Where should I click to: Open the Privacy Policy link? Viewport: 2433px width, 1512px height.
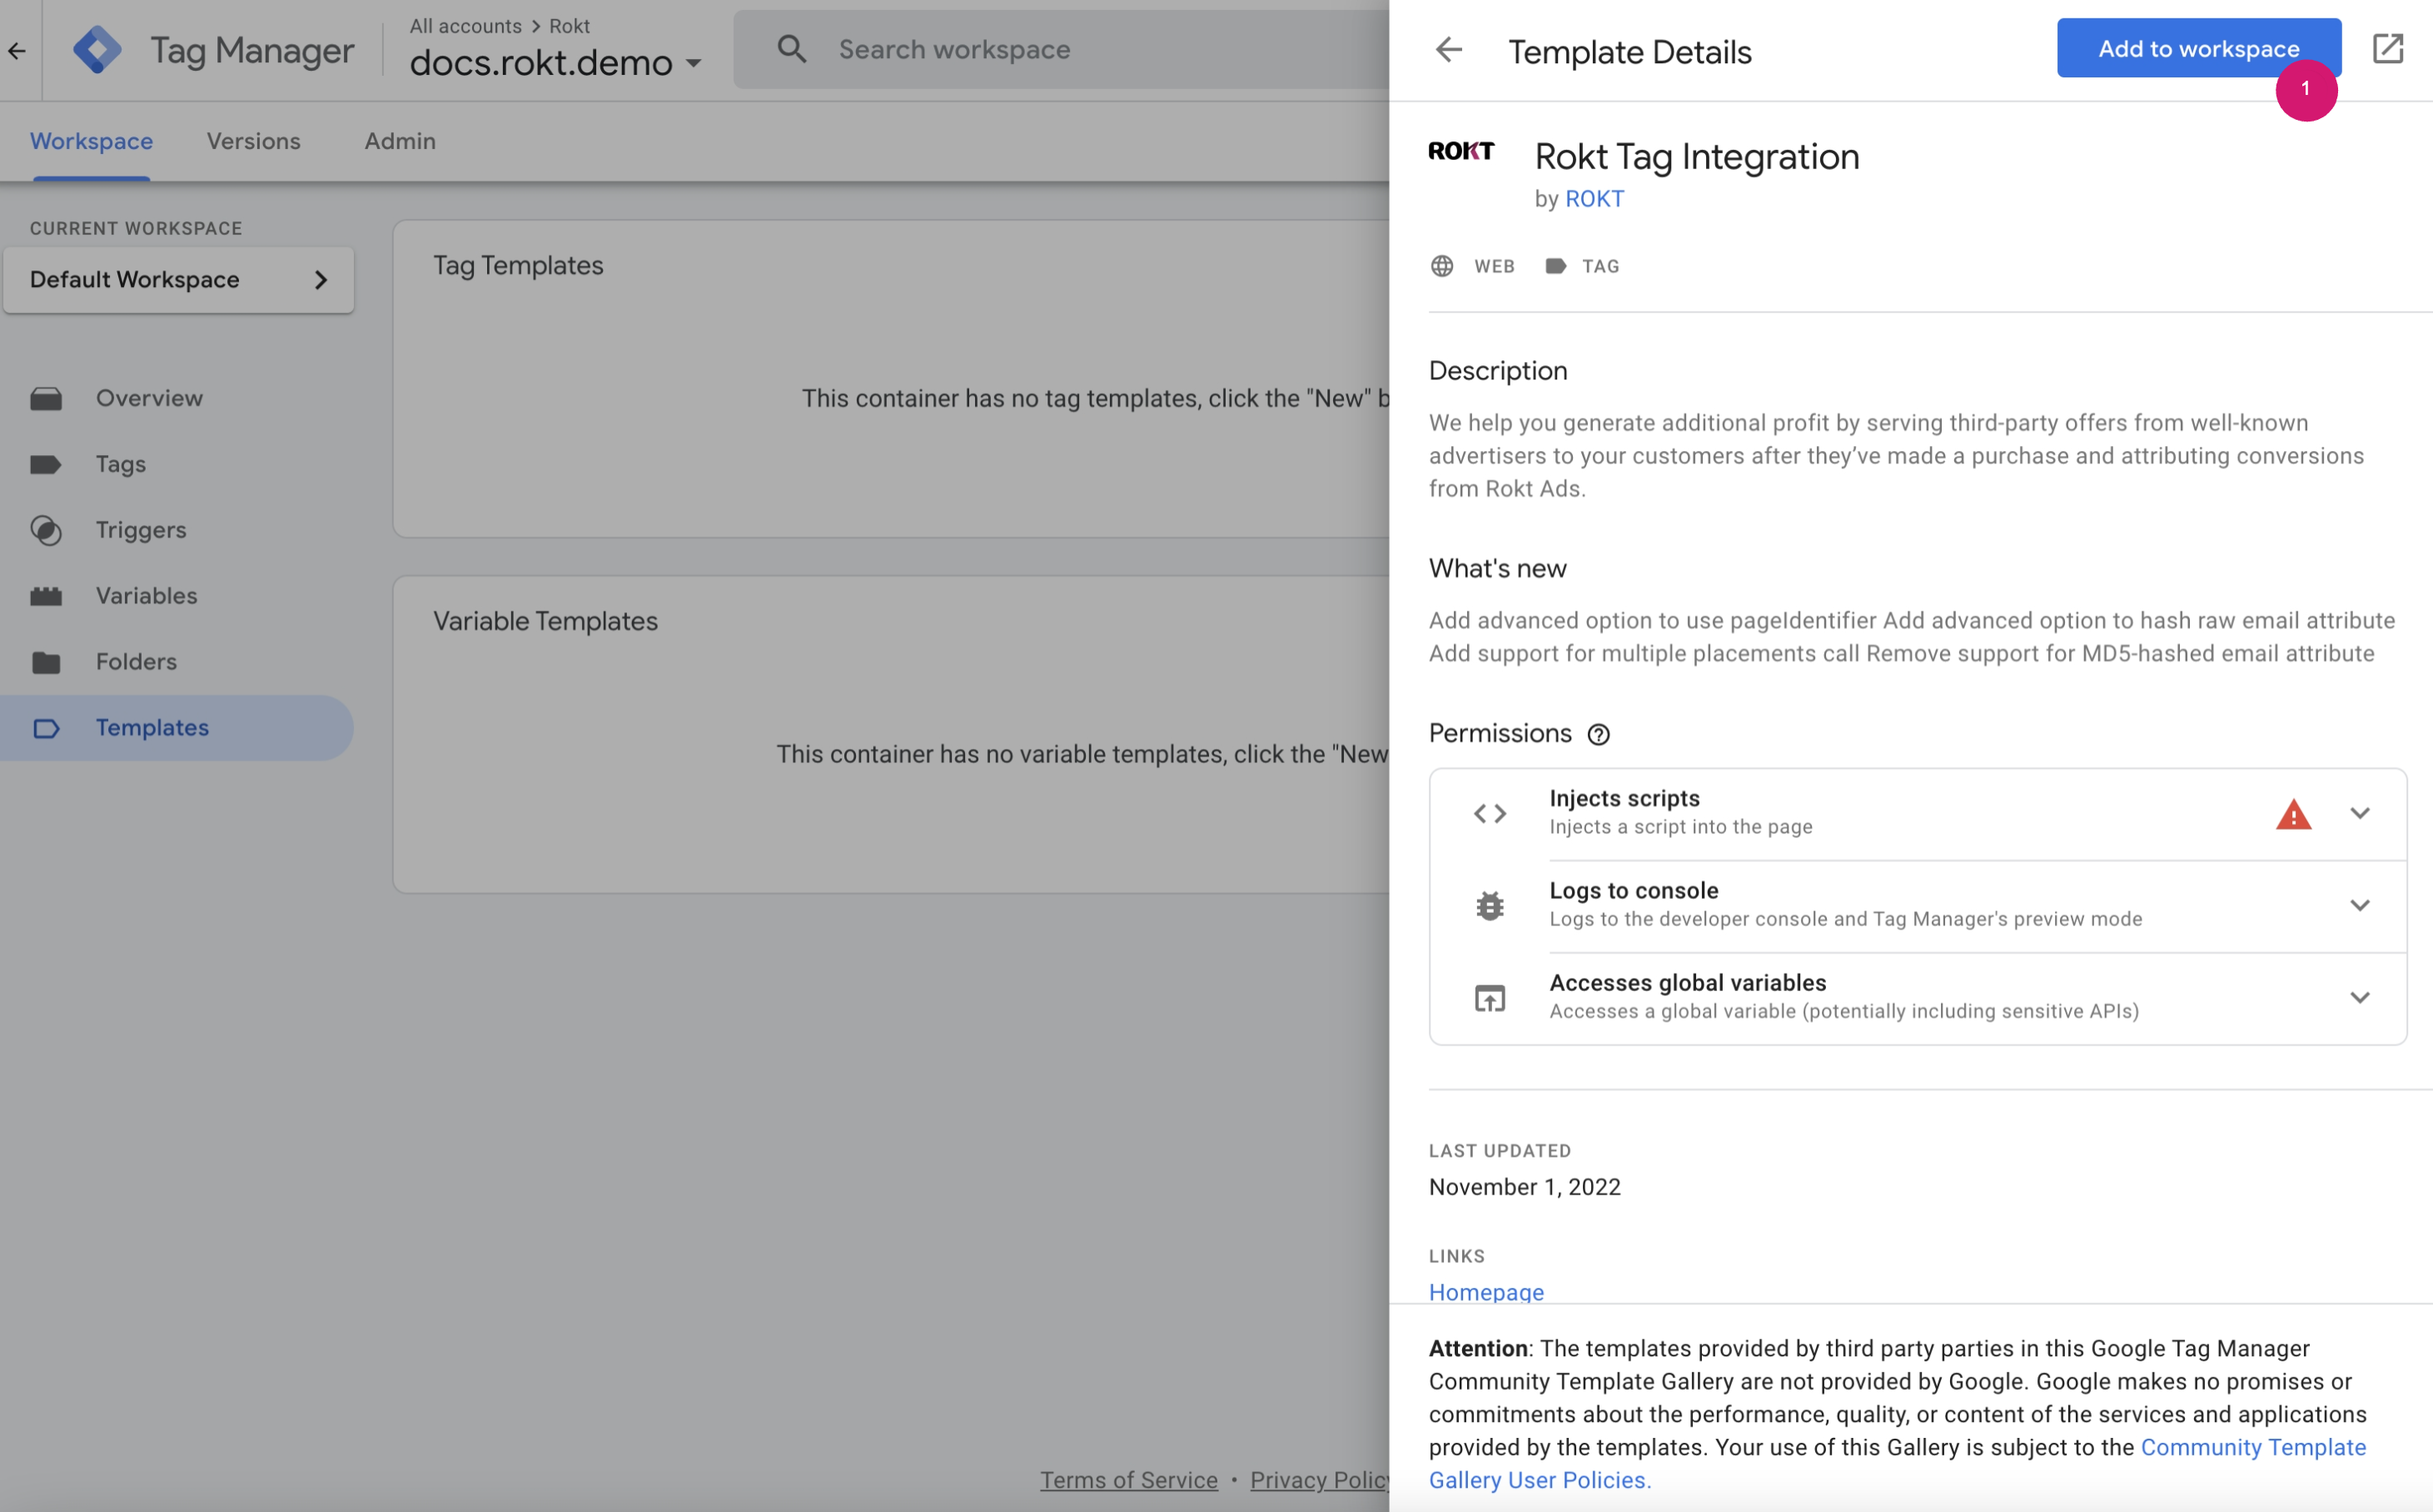tap(1320, 1480)
